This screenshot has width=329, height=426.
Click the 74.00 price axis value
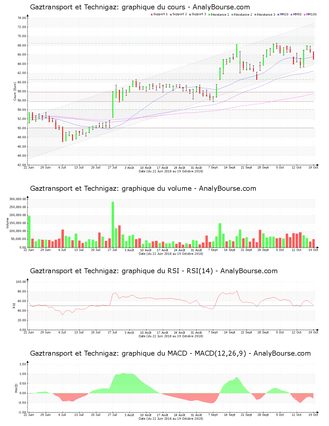22,18
